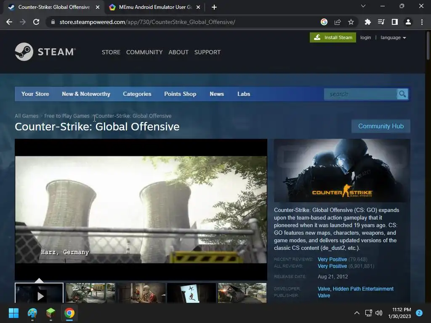Open a new browser tab with plus icon

tap(214, 7)
